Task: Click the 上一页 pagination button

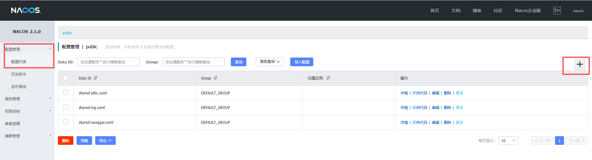Action: 542,141
